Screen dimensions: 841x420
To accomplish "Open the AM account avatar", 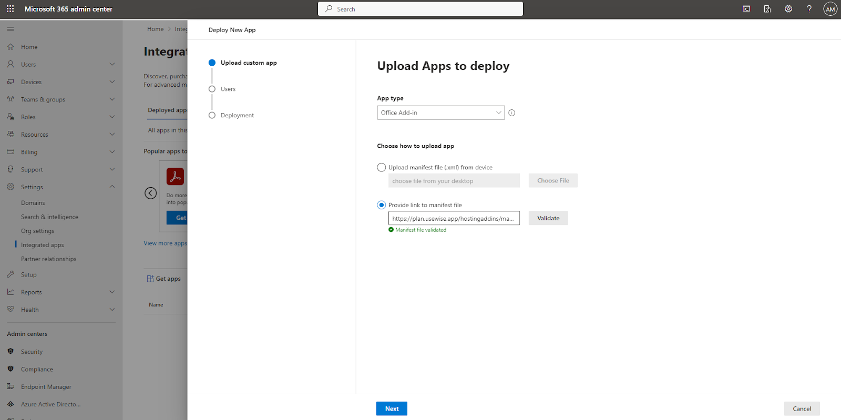I will click(x=830, y=9).
